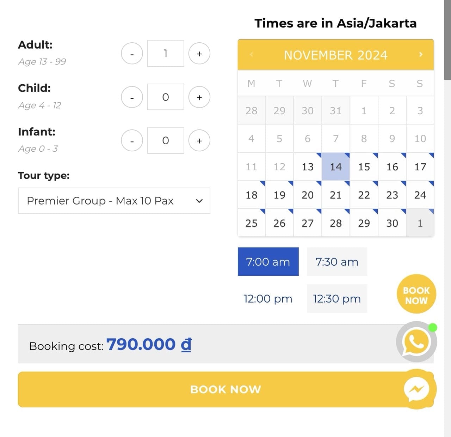Decrease Adult count with minus
The image size is (451, 437).
tap(132, 54)
